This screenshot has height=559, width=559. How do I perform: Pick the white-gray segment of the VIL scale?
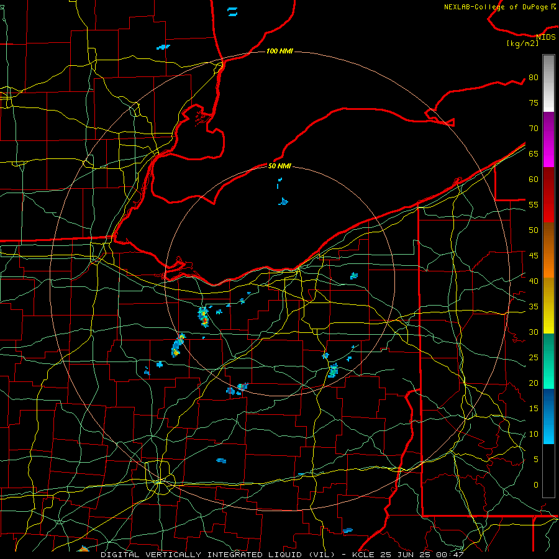pos(548,83)
